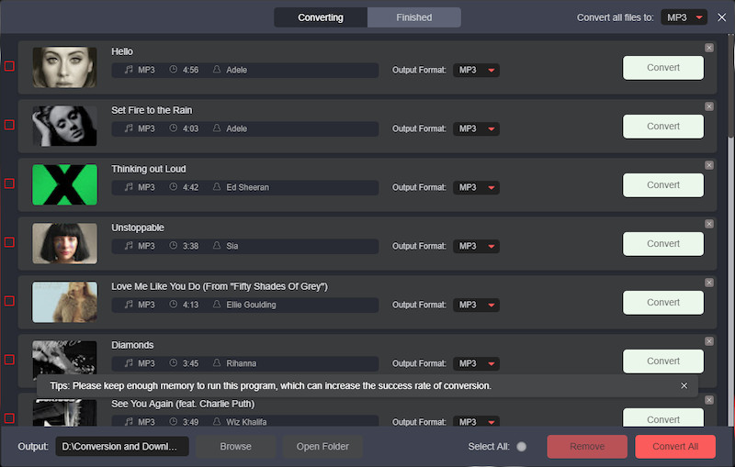Image resolution: width=735 pixels, height=467 pixels.
Task: Convert the Love Me Like You Do track
Action: [663, 303]
